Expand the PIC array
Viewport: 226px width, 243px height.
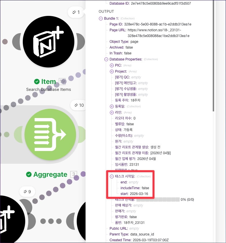click(x=112, y=65)
